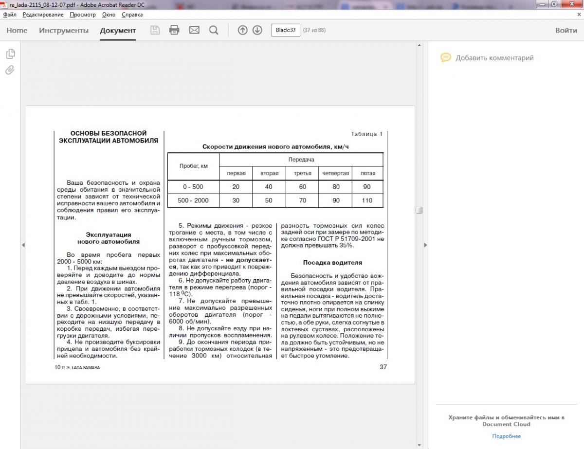This screenshot has width=584, height=449.
Task: Click the table title "Скорости движения нового автомобиля, км/ч"
Action: pyautogui.click(x=275, y=146)
